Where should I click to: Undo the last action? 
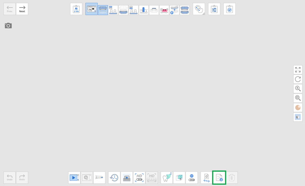coord(10,178)
